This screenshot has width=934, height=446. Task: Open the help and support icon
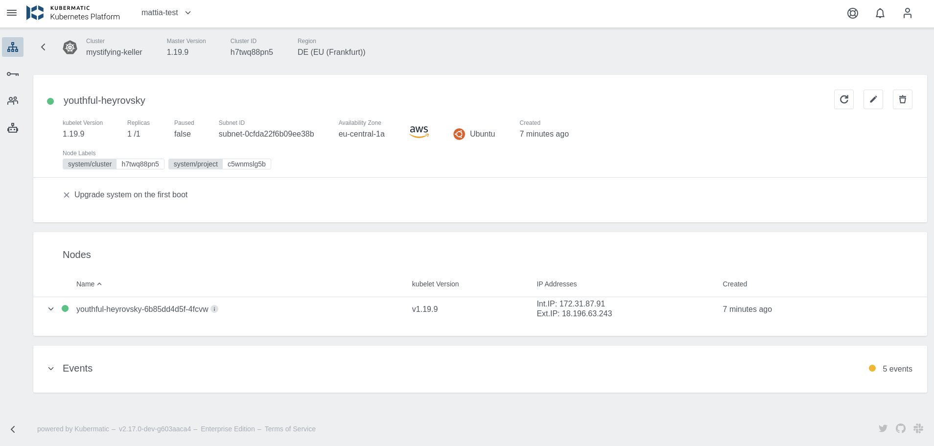[852, 13]
